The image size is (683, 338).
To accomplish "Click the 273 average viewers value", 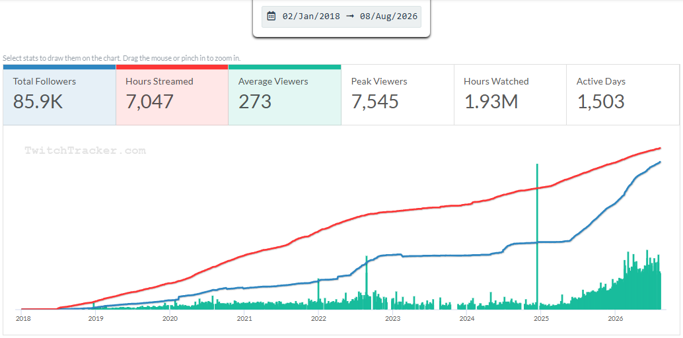I will click(x=255, y=102).
